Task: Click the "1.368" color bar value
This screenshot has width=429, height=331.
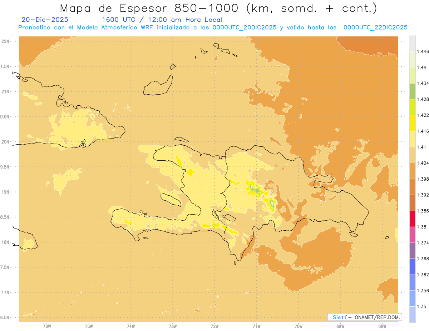Action: click(422, 259)
